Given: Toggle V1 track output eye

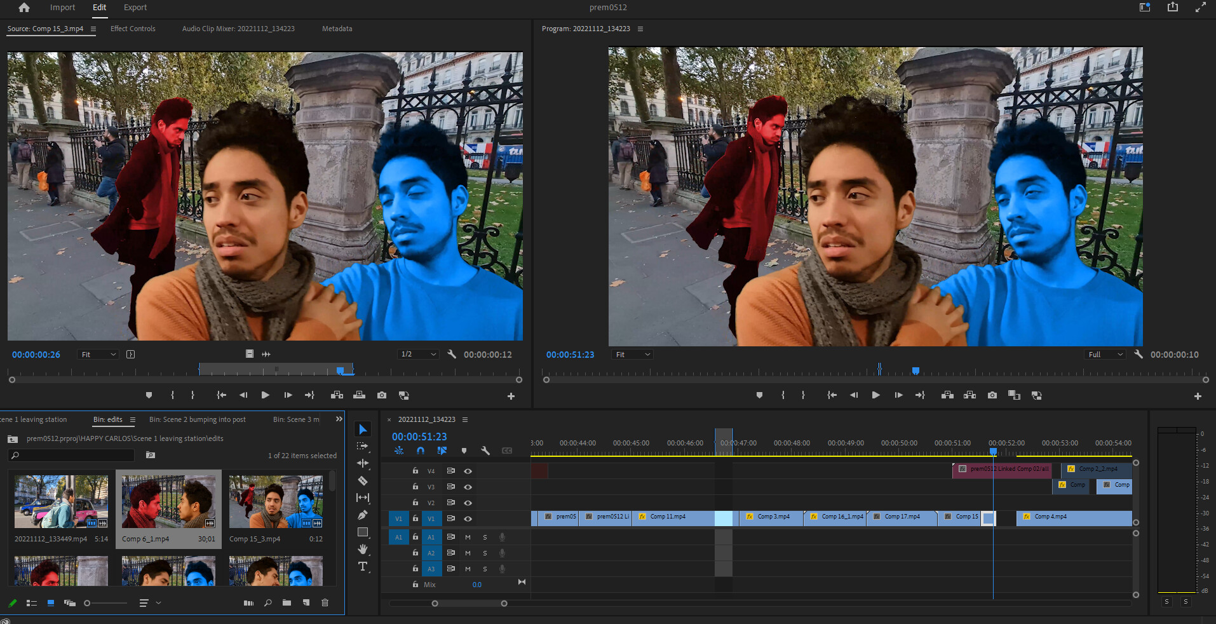Looking at the screenshot, I should (468, 519).
